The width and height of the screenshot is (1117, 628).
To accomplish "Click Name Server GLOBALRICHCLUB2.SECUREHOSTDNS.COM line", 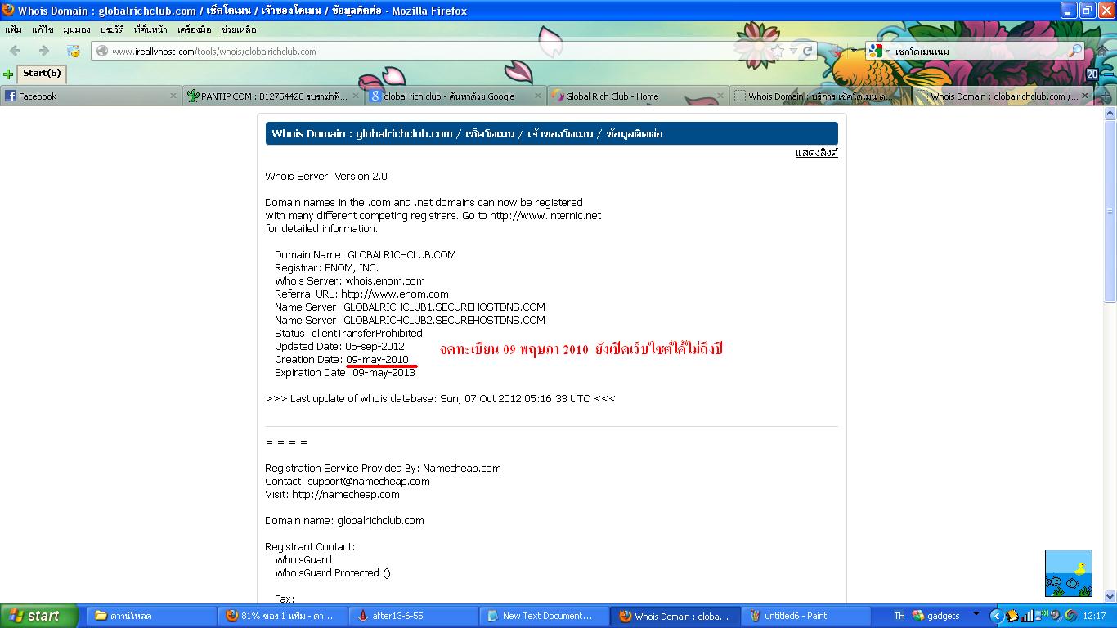I will pyautogui.click(x=410, y=321).
